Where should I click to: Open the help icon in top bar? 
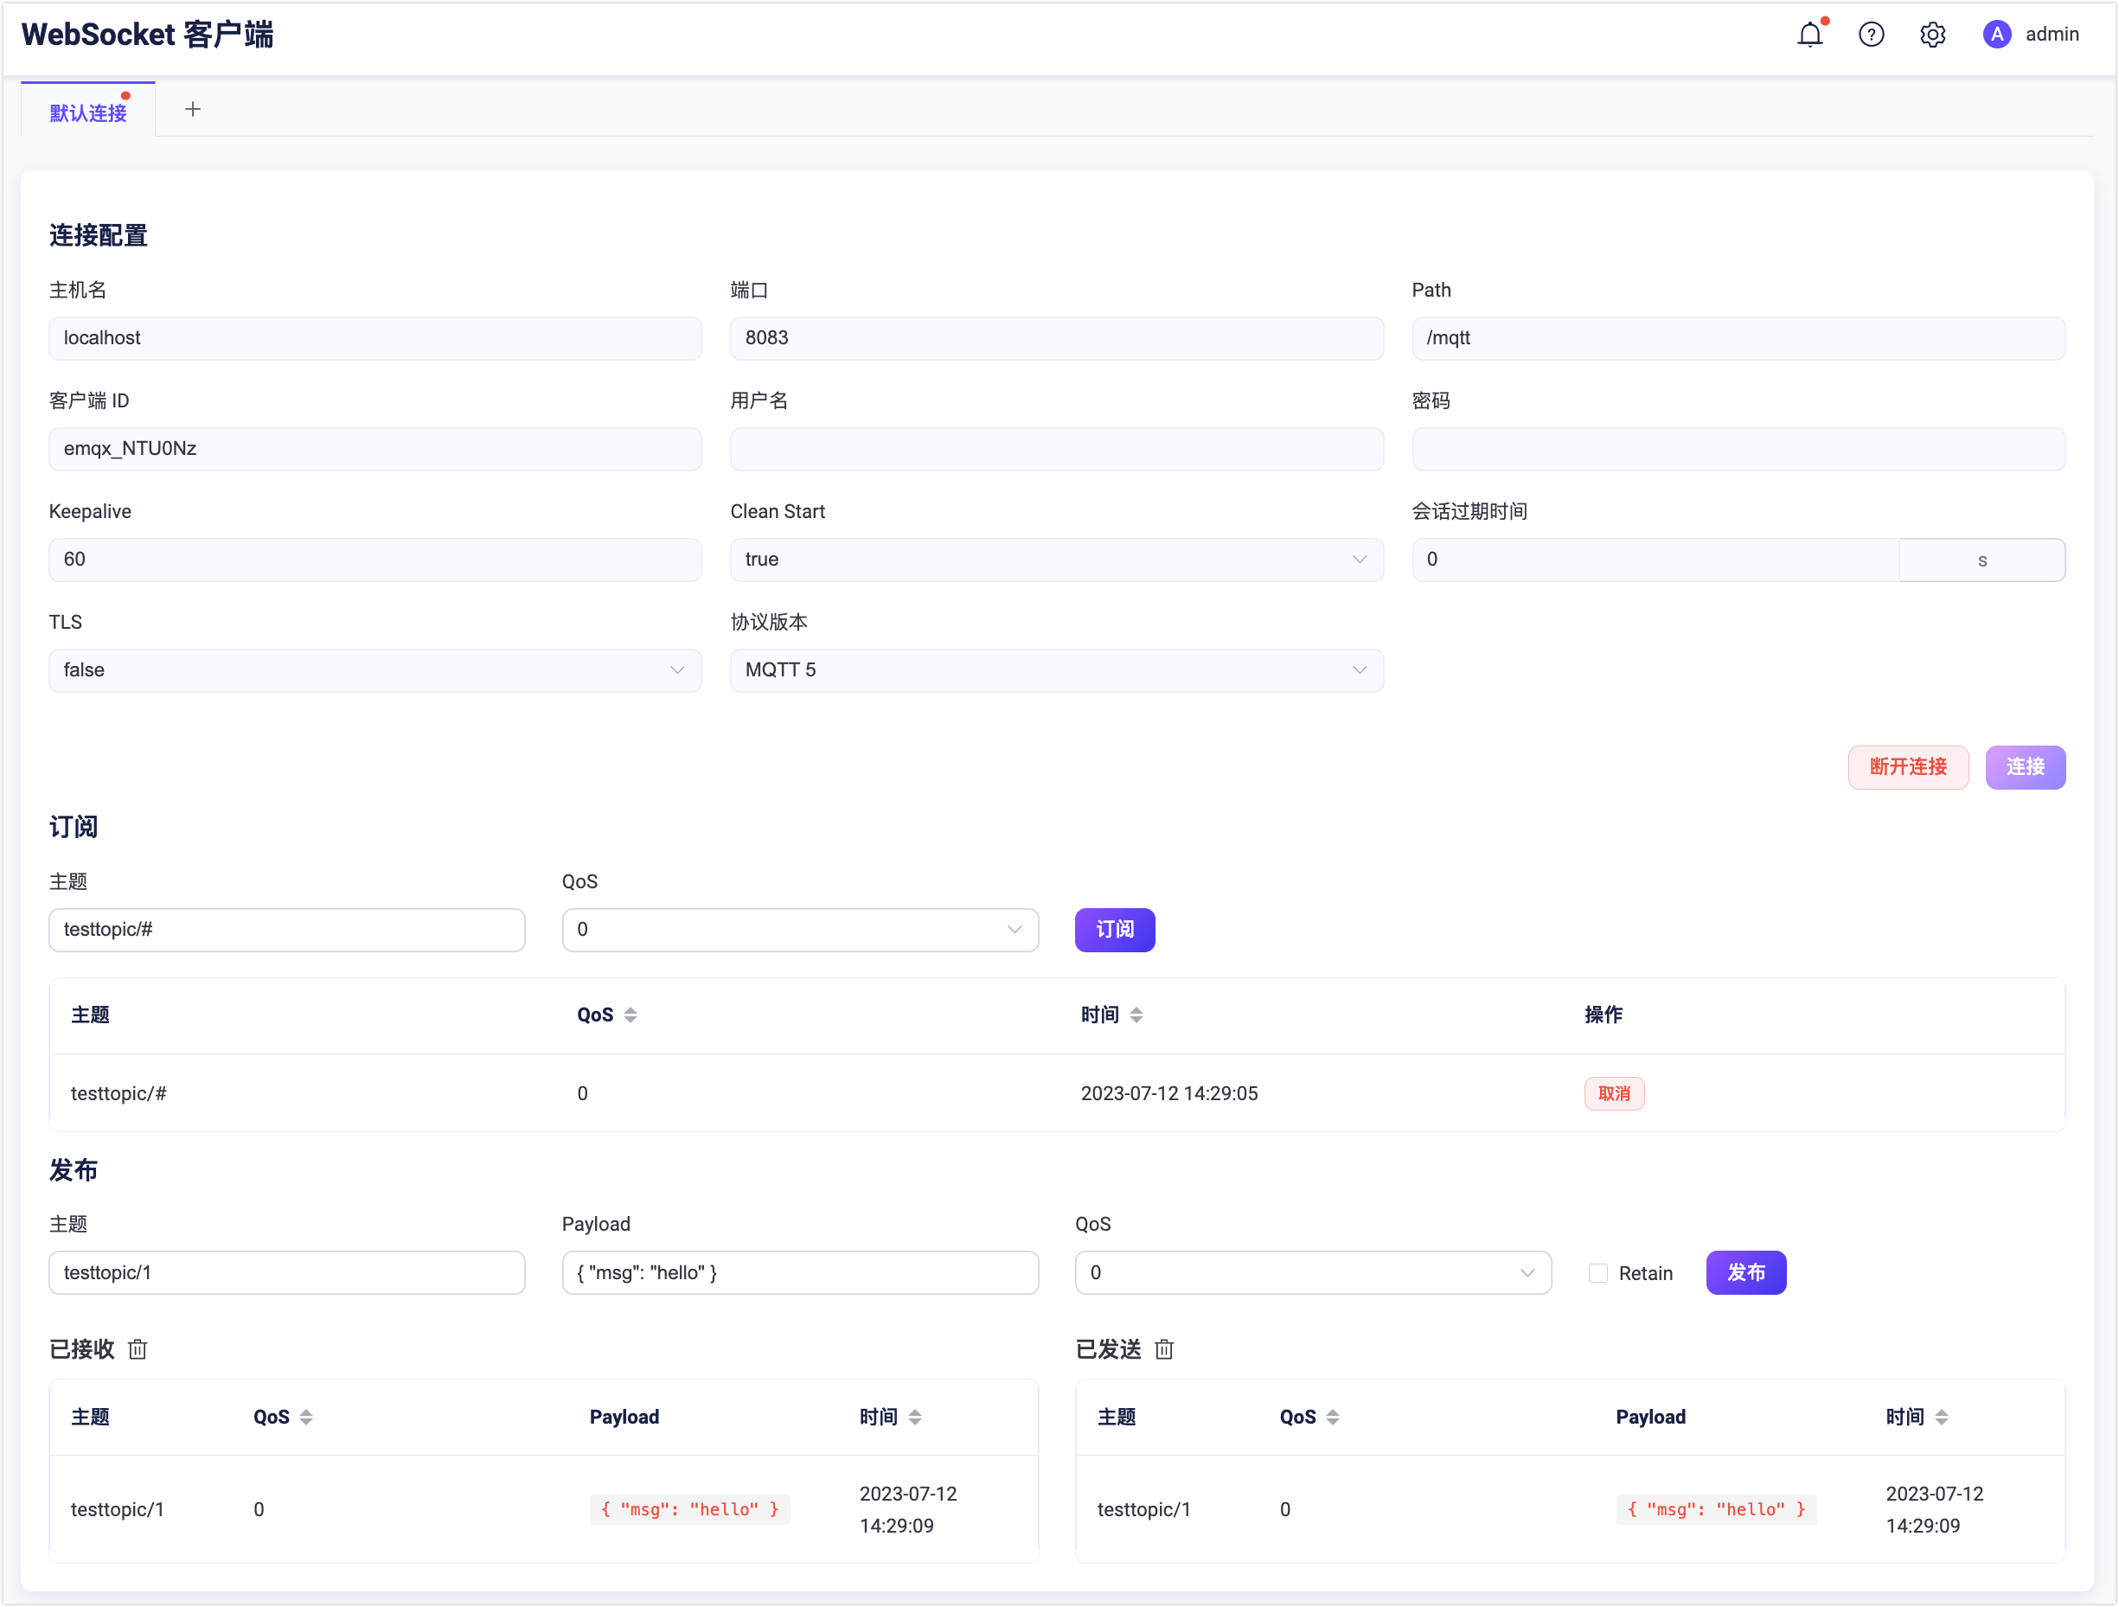1872,34
